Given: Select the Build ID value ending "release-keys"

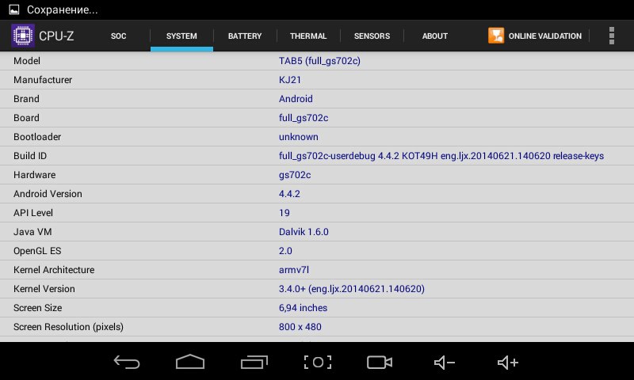Looking at the screenshot, I should [441, 155].
